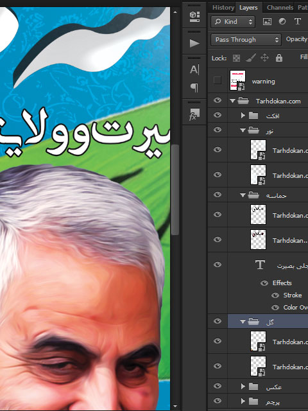This screenshot has width=308, height=411.
Task: Hide the حماسه group
Action: pos(218,195)
